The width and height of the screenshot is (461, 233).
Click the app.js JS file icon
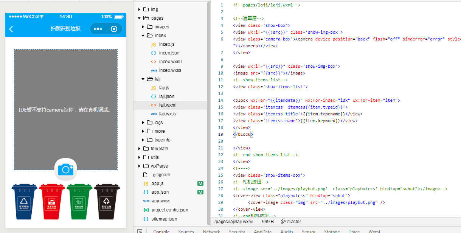pyautogui.click(x=146, y=183)
